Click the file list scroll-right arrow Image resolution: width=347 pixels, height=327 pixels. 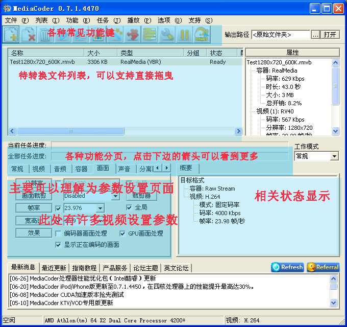pos(238,131)
